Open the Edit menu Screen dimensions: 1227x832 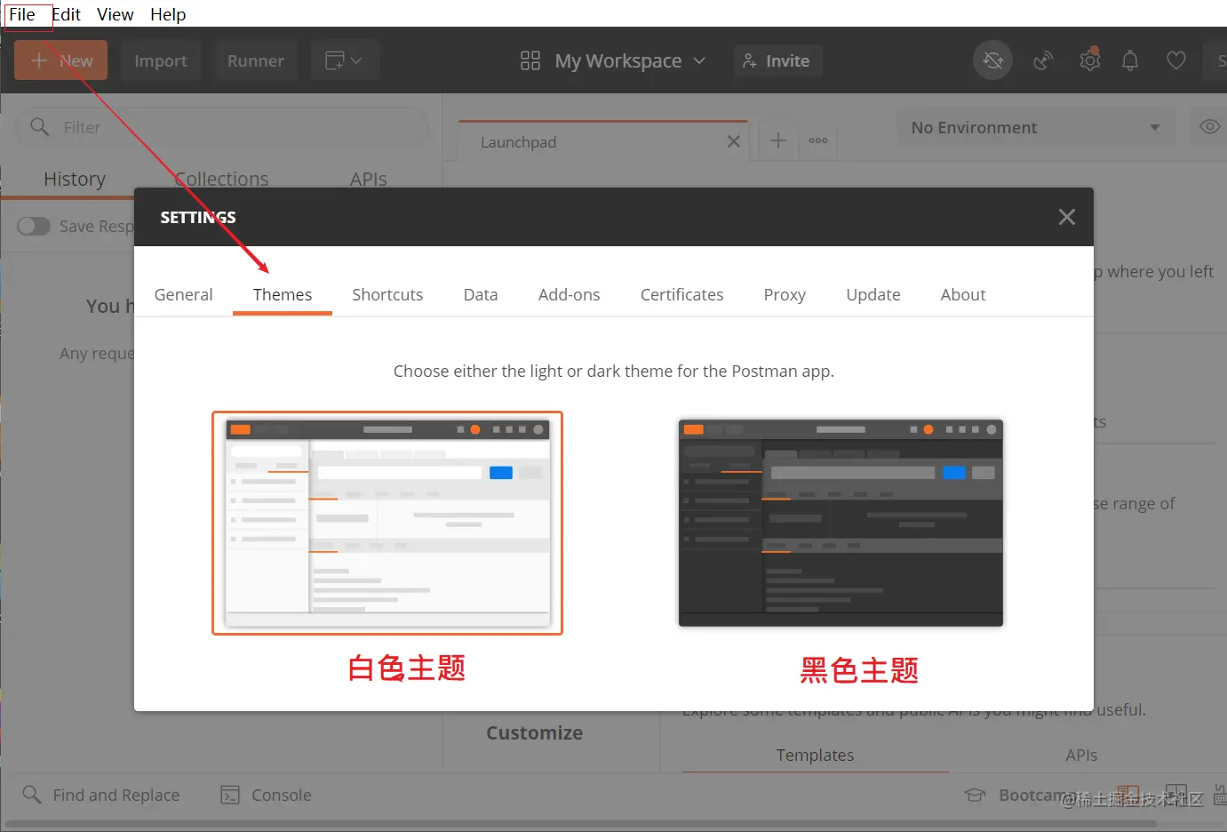pyautogui.click(x=67, y=15)
